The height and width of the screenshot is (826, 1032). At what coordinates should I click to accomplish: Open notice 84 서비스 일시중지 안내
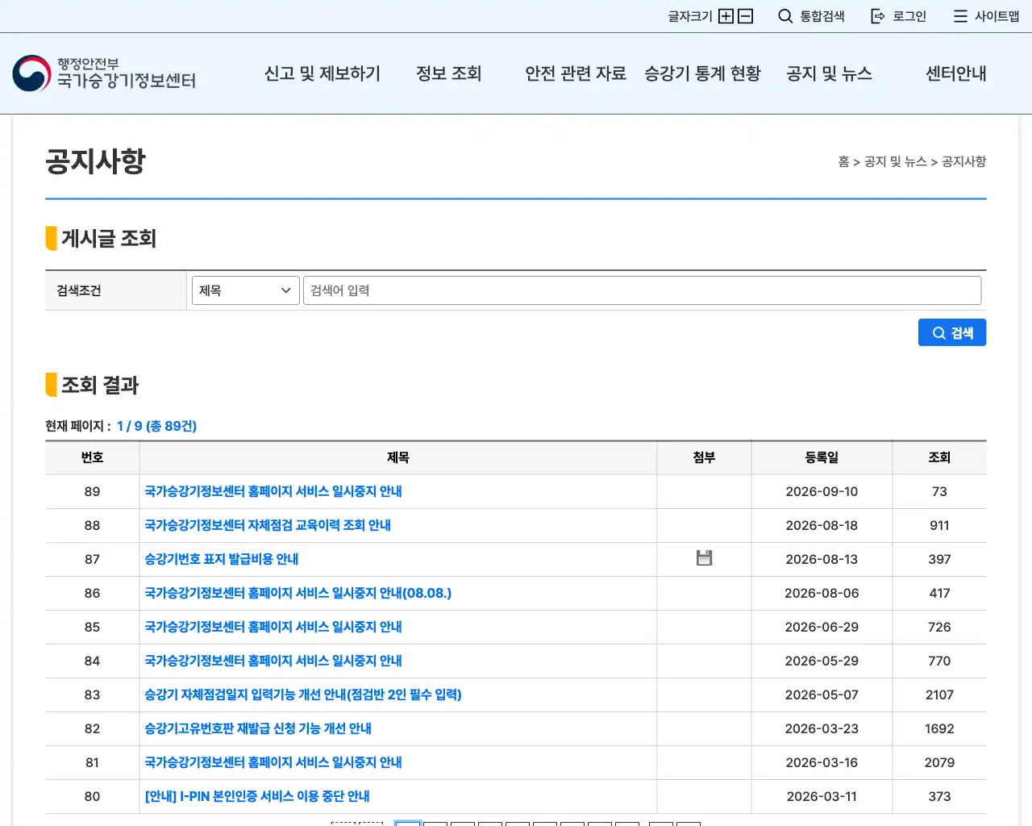[273, 661]
